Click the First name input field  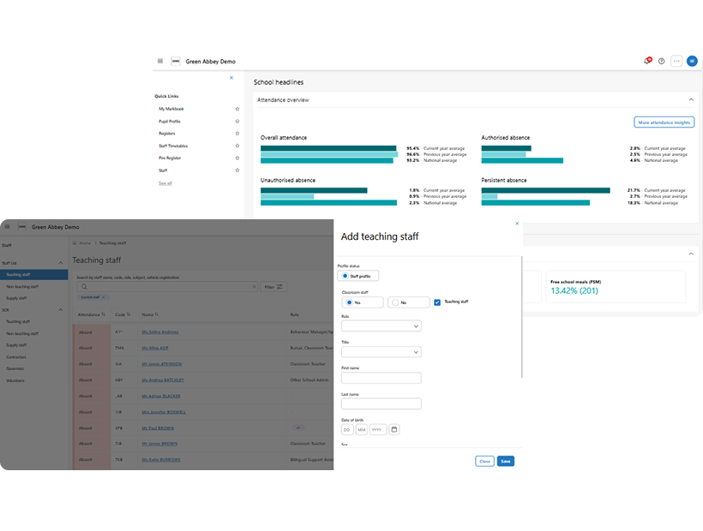pyautogui.click(x=381, y=378)
